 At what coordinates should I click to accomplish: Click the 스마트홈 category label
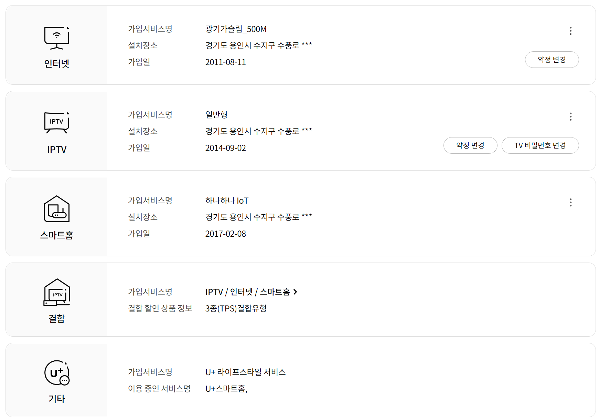coord(57,235)
